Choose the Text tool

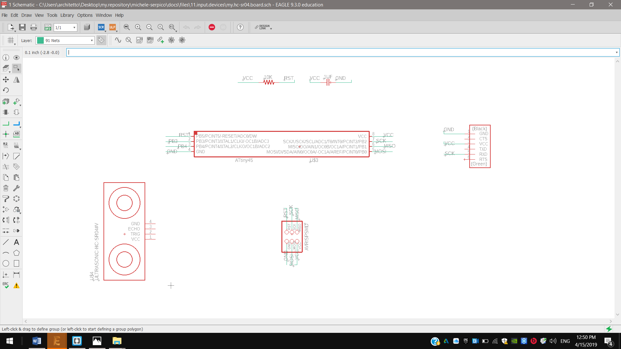coord(16,242)
